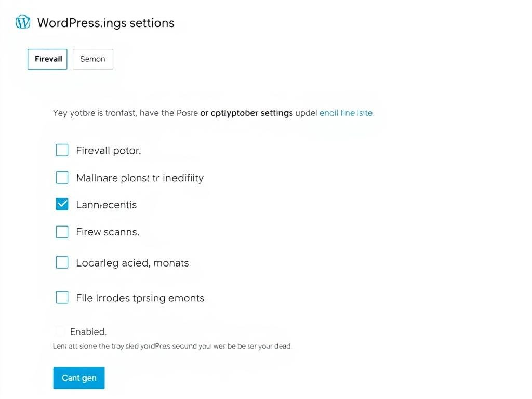Select the Enabled label text
This screenshot has height=399, width=532.
coord(88,331)
